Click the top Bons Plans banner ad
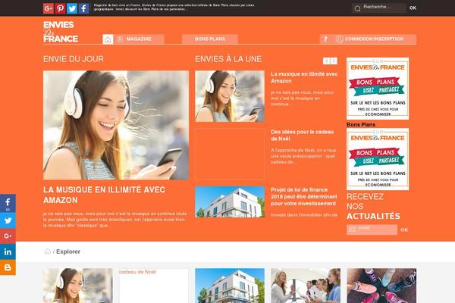 (x=378, y=89)
